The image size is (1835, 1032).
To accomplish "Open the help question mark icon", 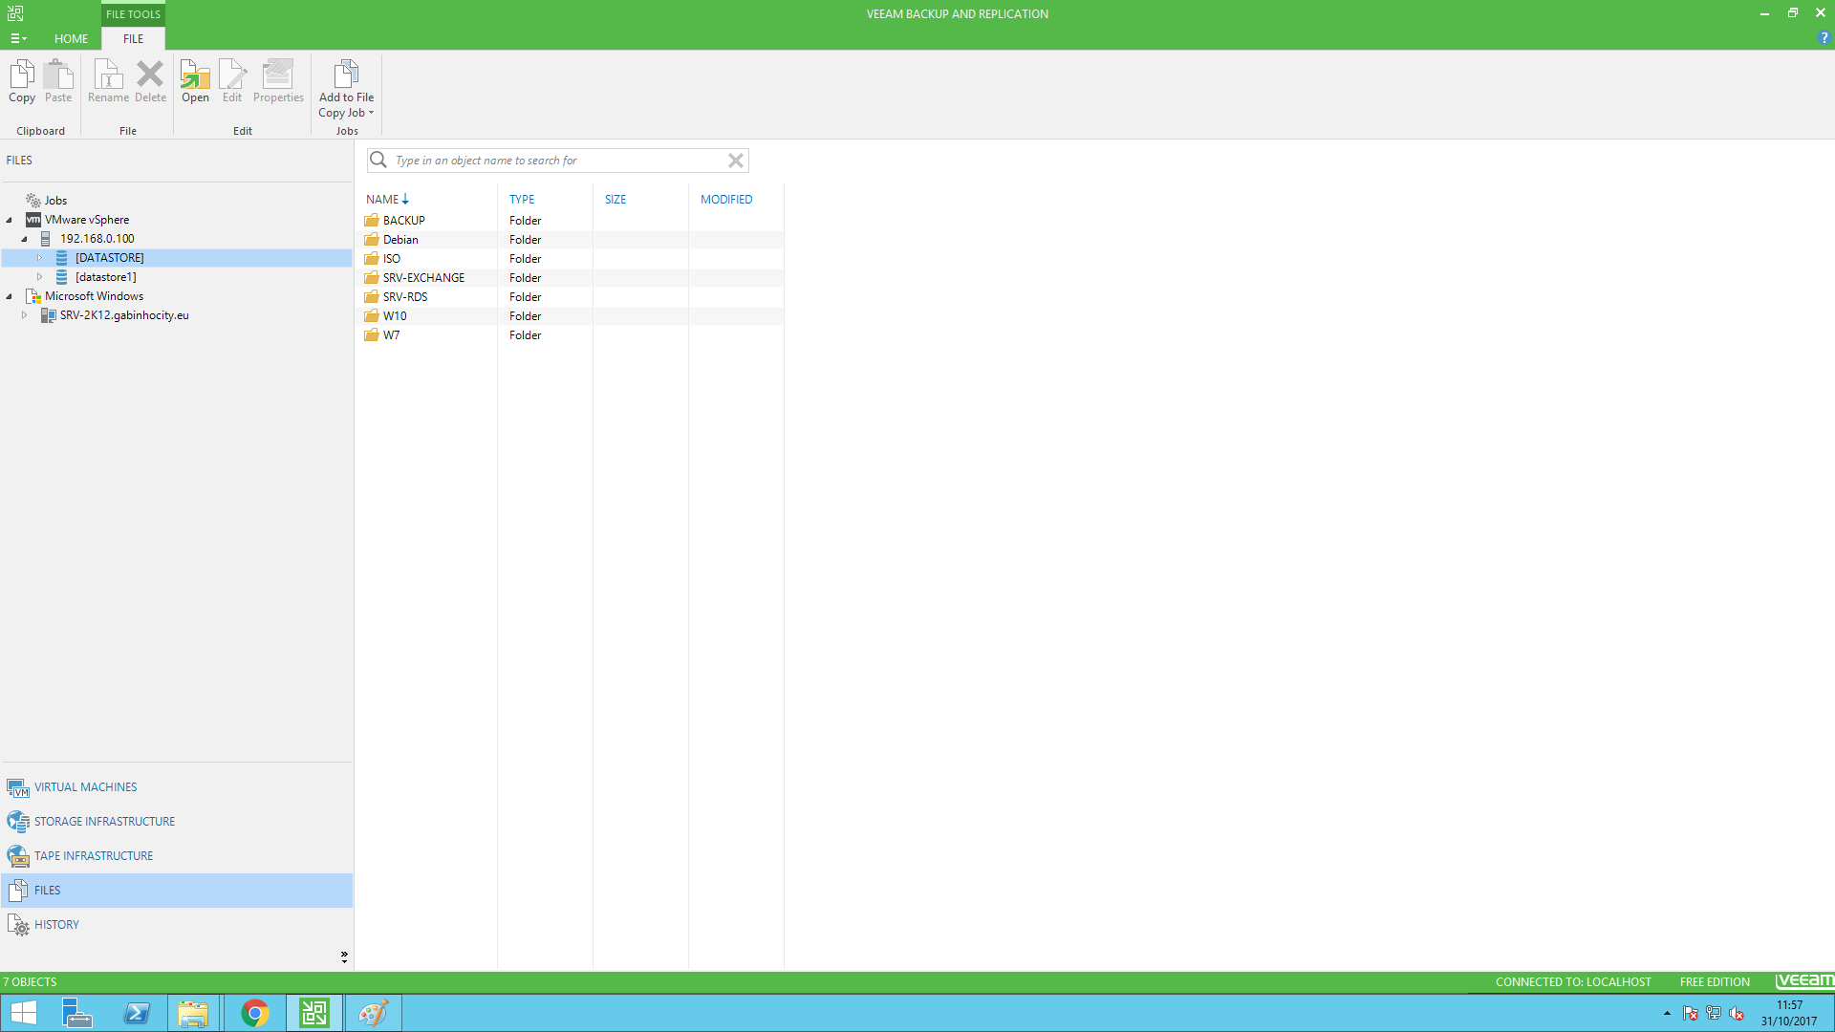I will tap(1824, 38).
